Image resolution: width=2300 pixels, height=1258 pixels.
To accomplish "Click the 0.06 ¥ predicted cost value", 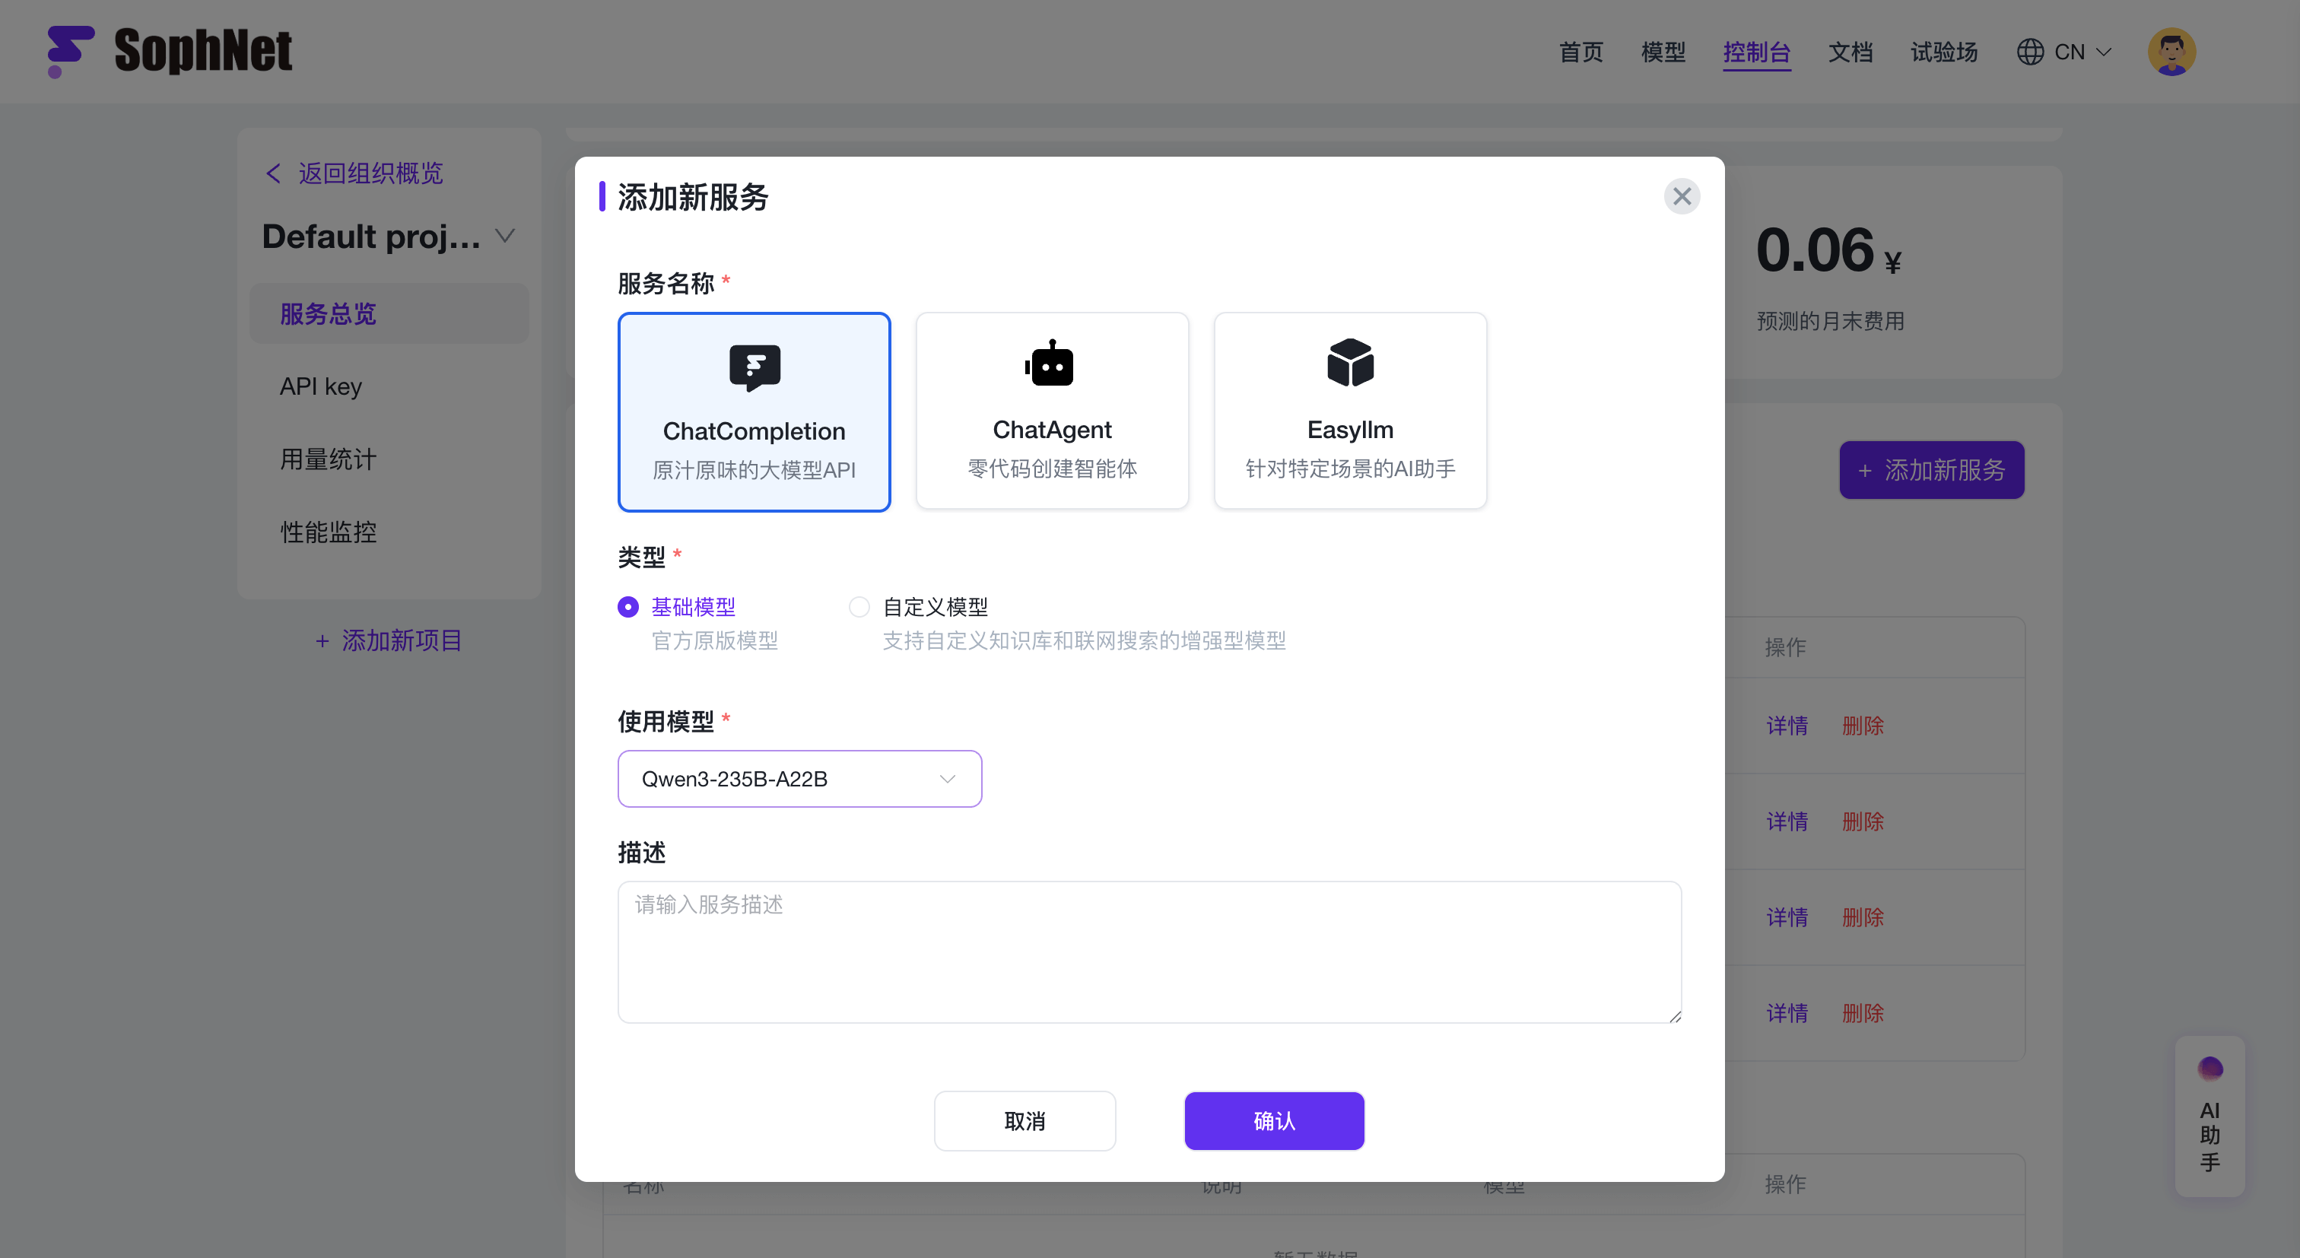I will 1828,250.
